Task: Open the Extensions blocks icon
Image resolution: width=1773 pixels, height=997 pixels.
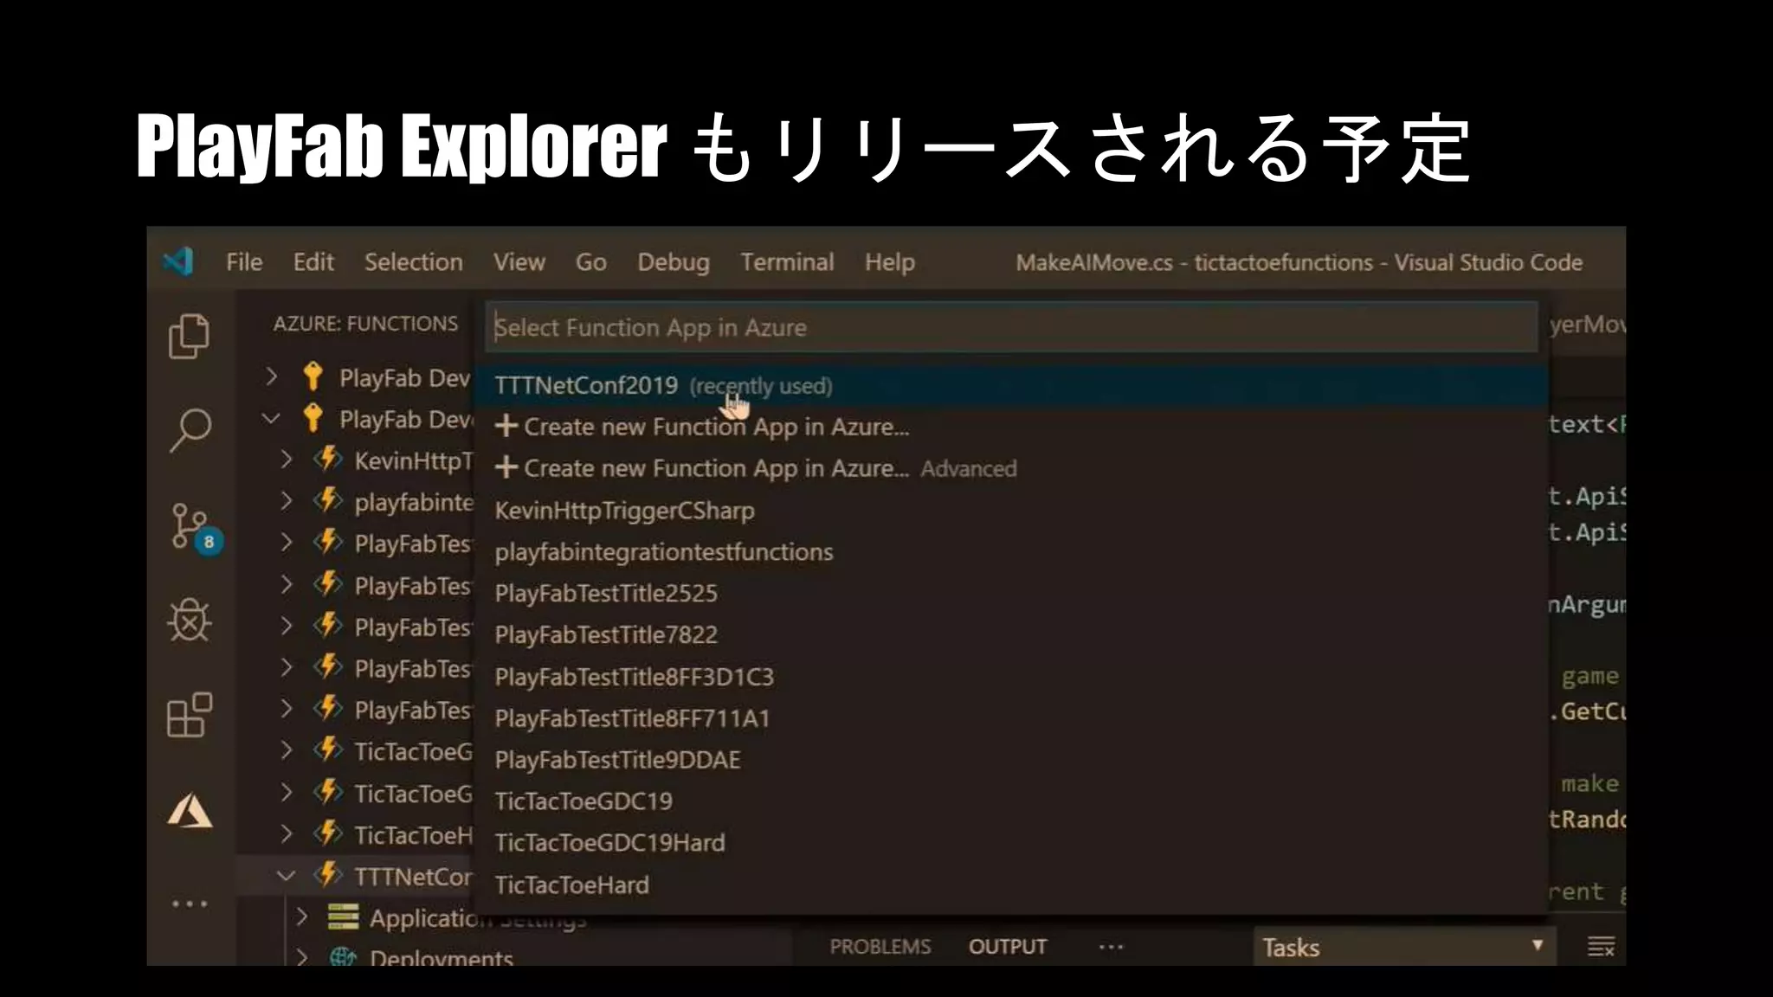Action: tap(190, 715)
